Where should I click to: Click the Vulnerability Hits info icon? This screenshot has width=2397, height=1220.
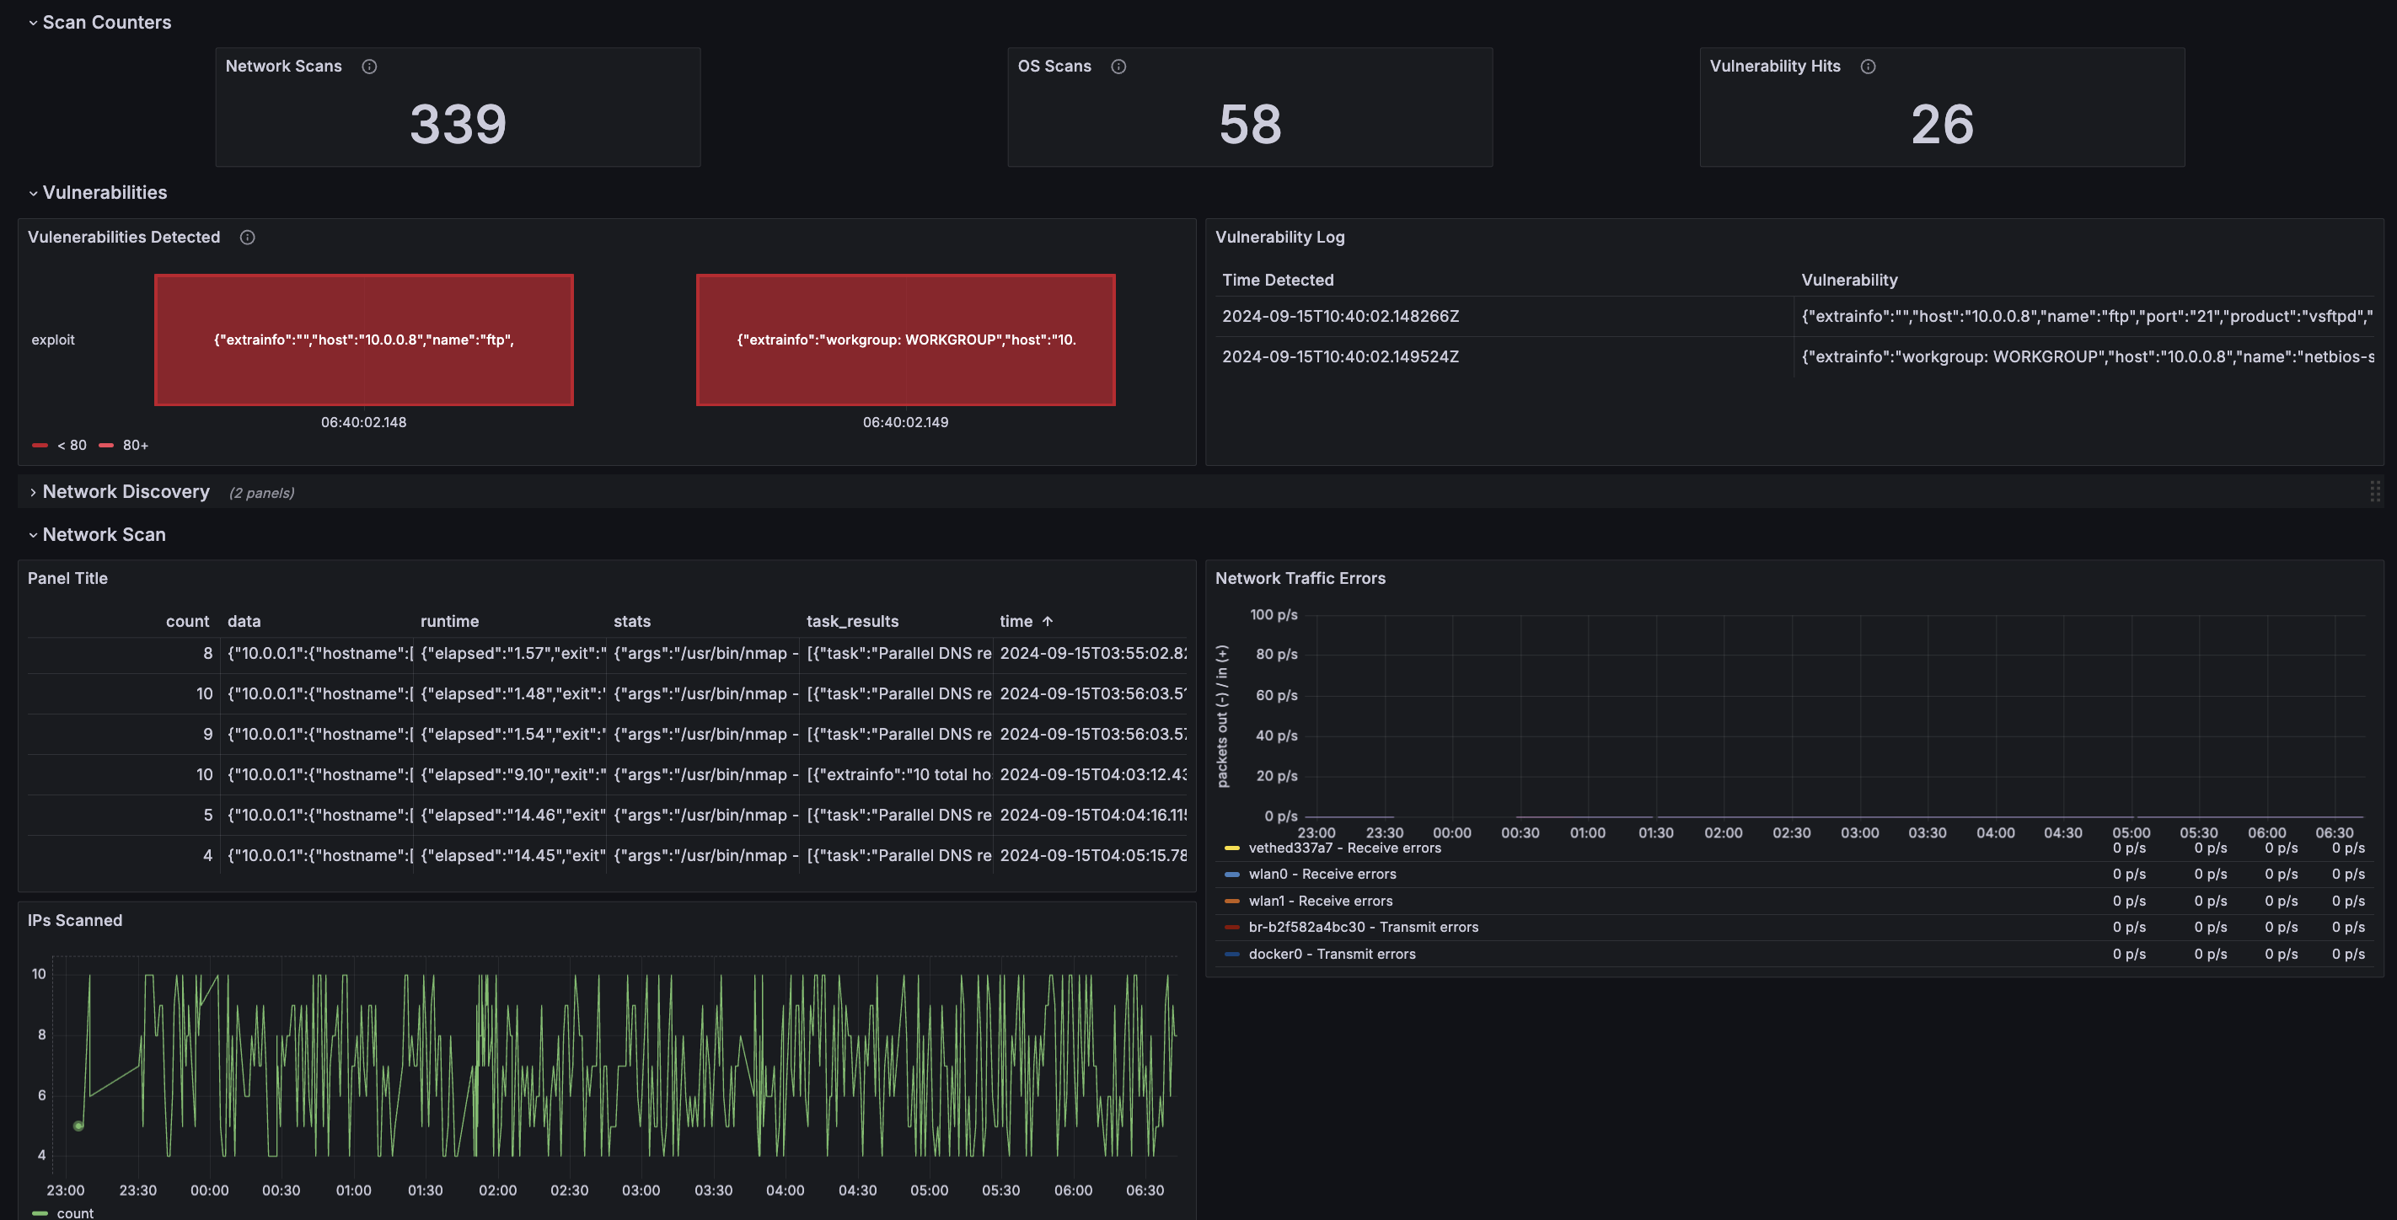tap(1868, 66)
